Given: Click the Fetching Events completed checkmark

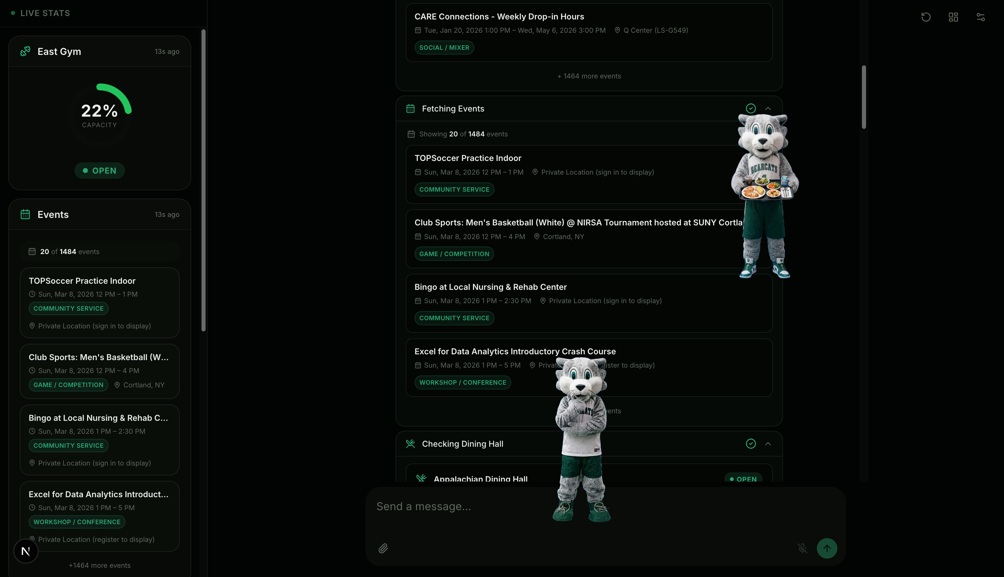Looking at the screenshot, I should coord(750,108).
